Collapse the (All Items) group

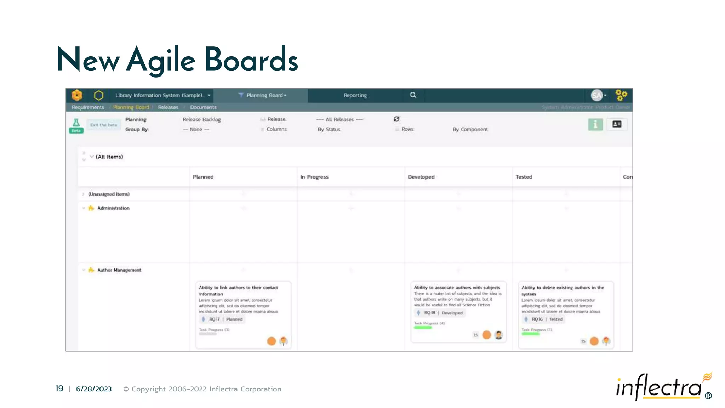click(x=92, y=157)
